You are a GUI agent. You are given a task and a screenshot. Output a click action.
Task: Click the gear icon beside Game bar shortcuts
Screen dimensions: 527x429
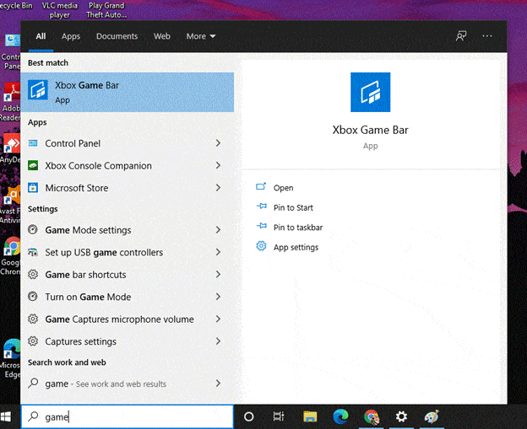click(x=33, y=275)
